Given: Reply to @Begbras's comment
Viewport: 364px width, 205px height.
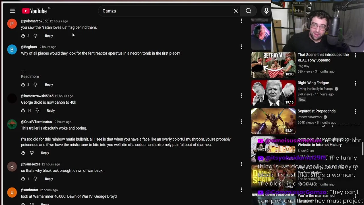Looking at the screenshot, I should (x=49, y=85).
